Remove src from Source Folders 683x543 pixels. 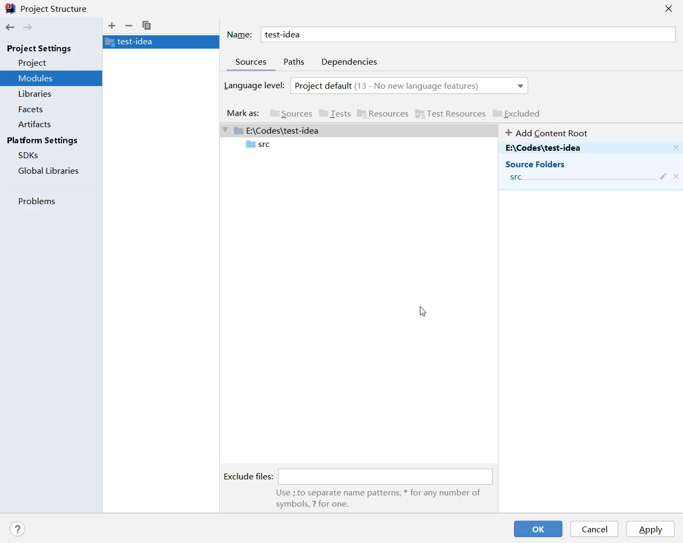(676, 176)
